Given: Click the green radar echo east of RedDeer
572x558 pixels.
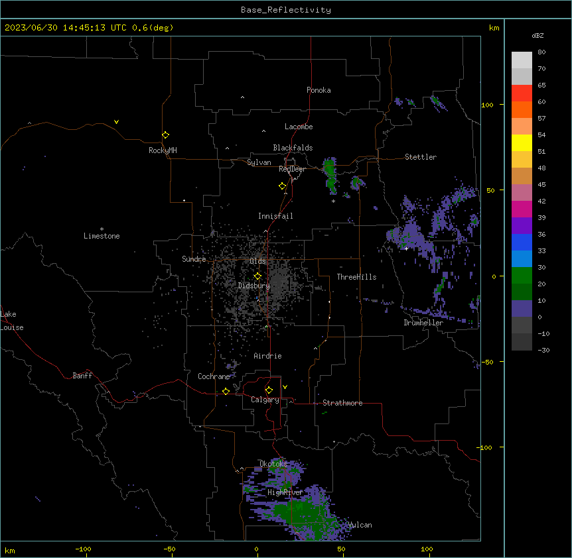Looking at the screenshot, I should pyautogui.click(x=330, y=175).
